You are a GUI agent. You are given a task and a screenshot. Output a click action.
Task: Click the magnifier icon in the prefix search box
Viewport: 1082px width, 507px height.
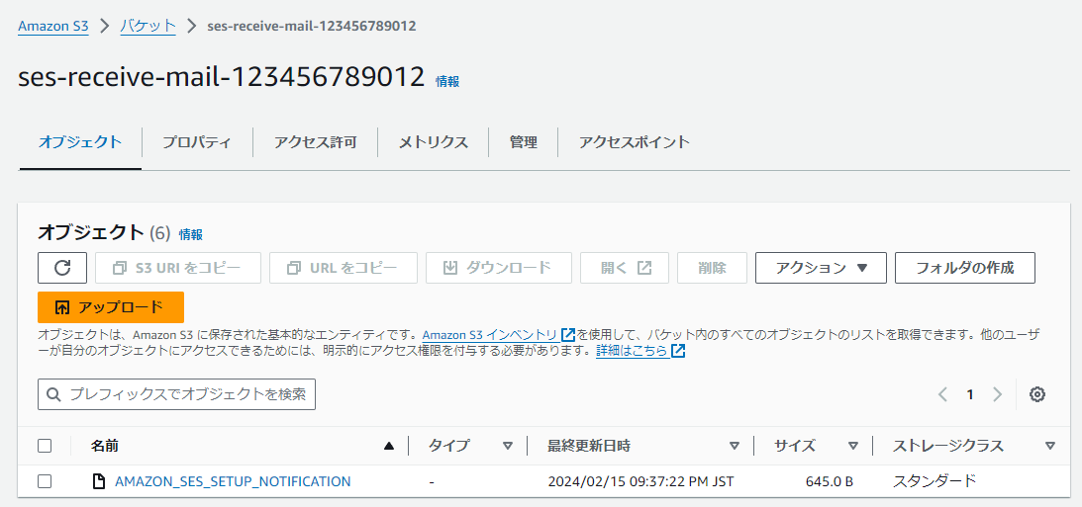point(53,394)
